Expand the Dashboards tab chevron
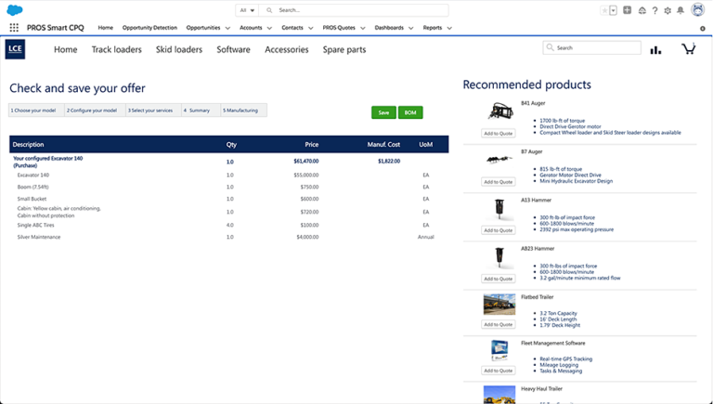This screenshot has width=713, height=404. (410, 28)
